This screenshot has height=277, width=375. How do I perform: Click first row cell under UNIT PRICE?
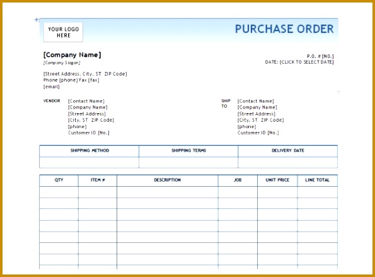coord(277,192)
